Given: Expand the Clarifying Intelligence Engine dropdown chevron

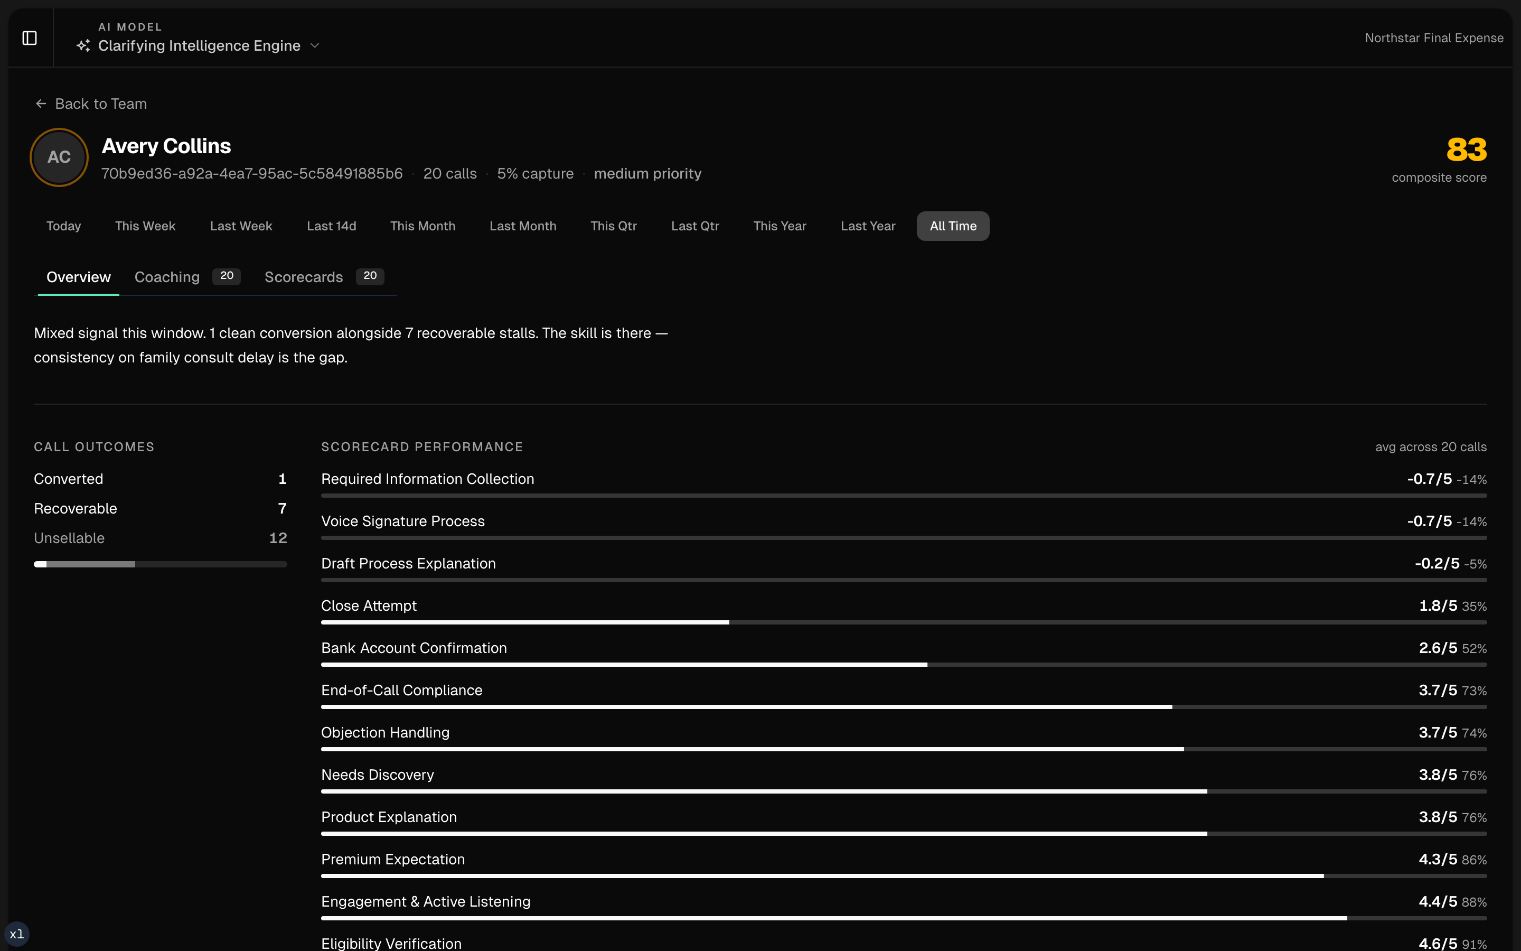Looking at the screenshot, I should (315, 46).
